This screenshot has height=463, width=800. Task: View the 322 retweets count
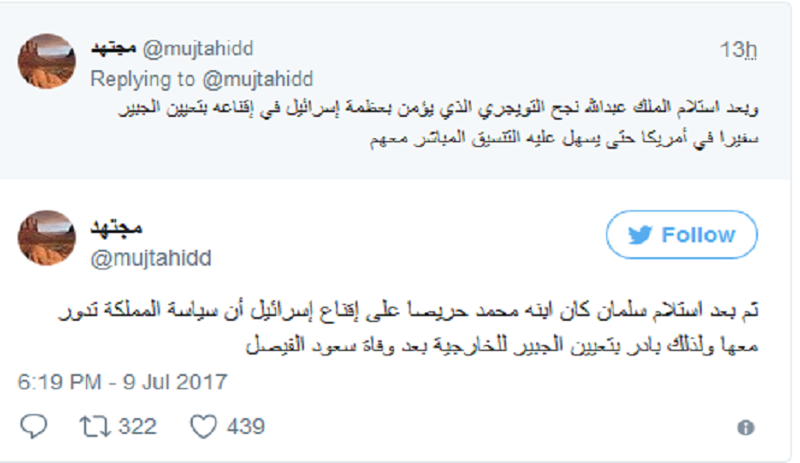[138, 427]
